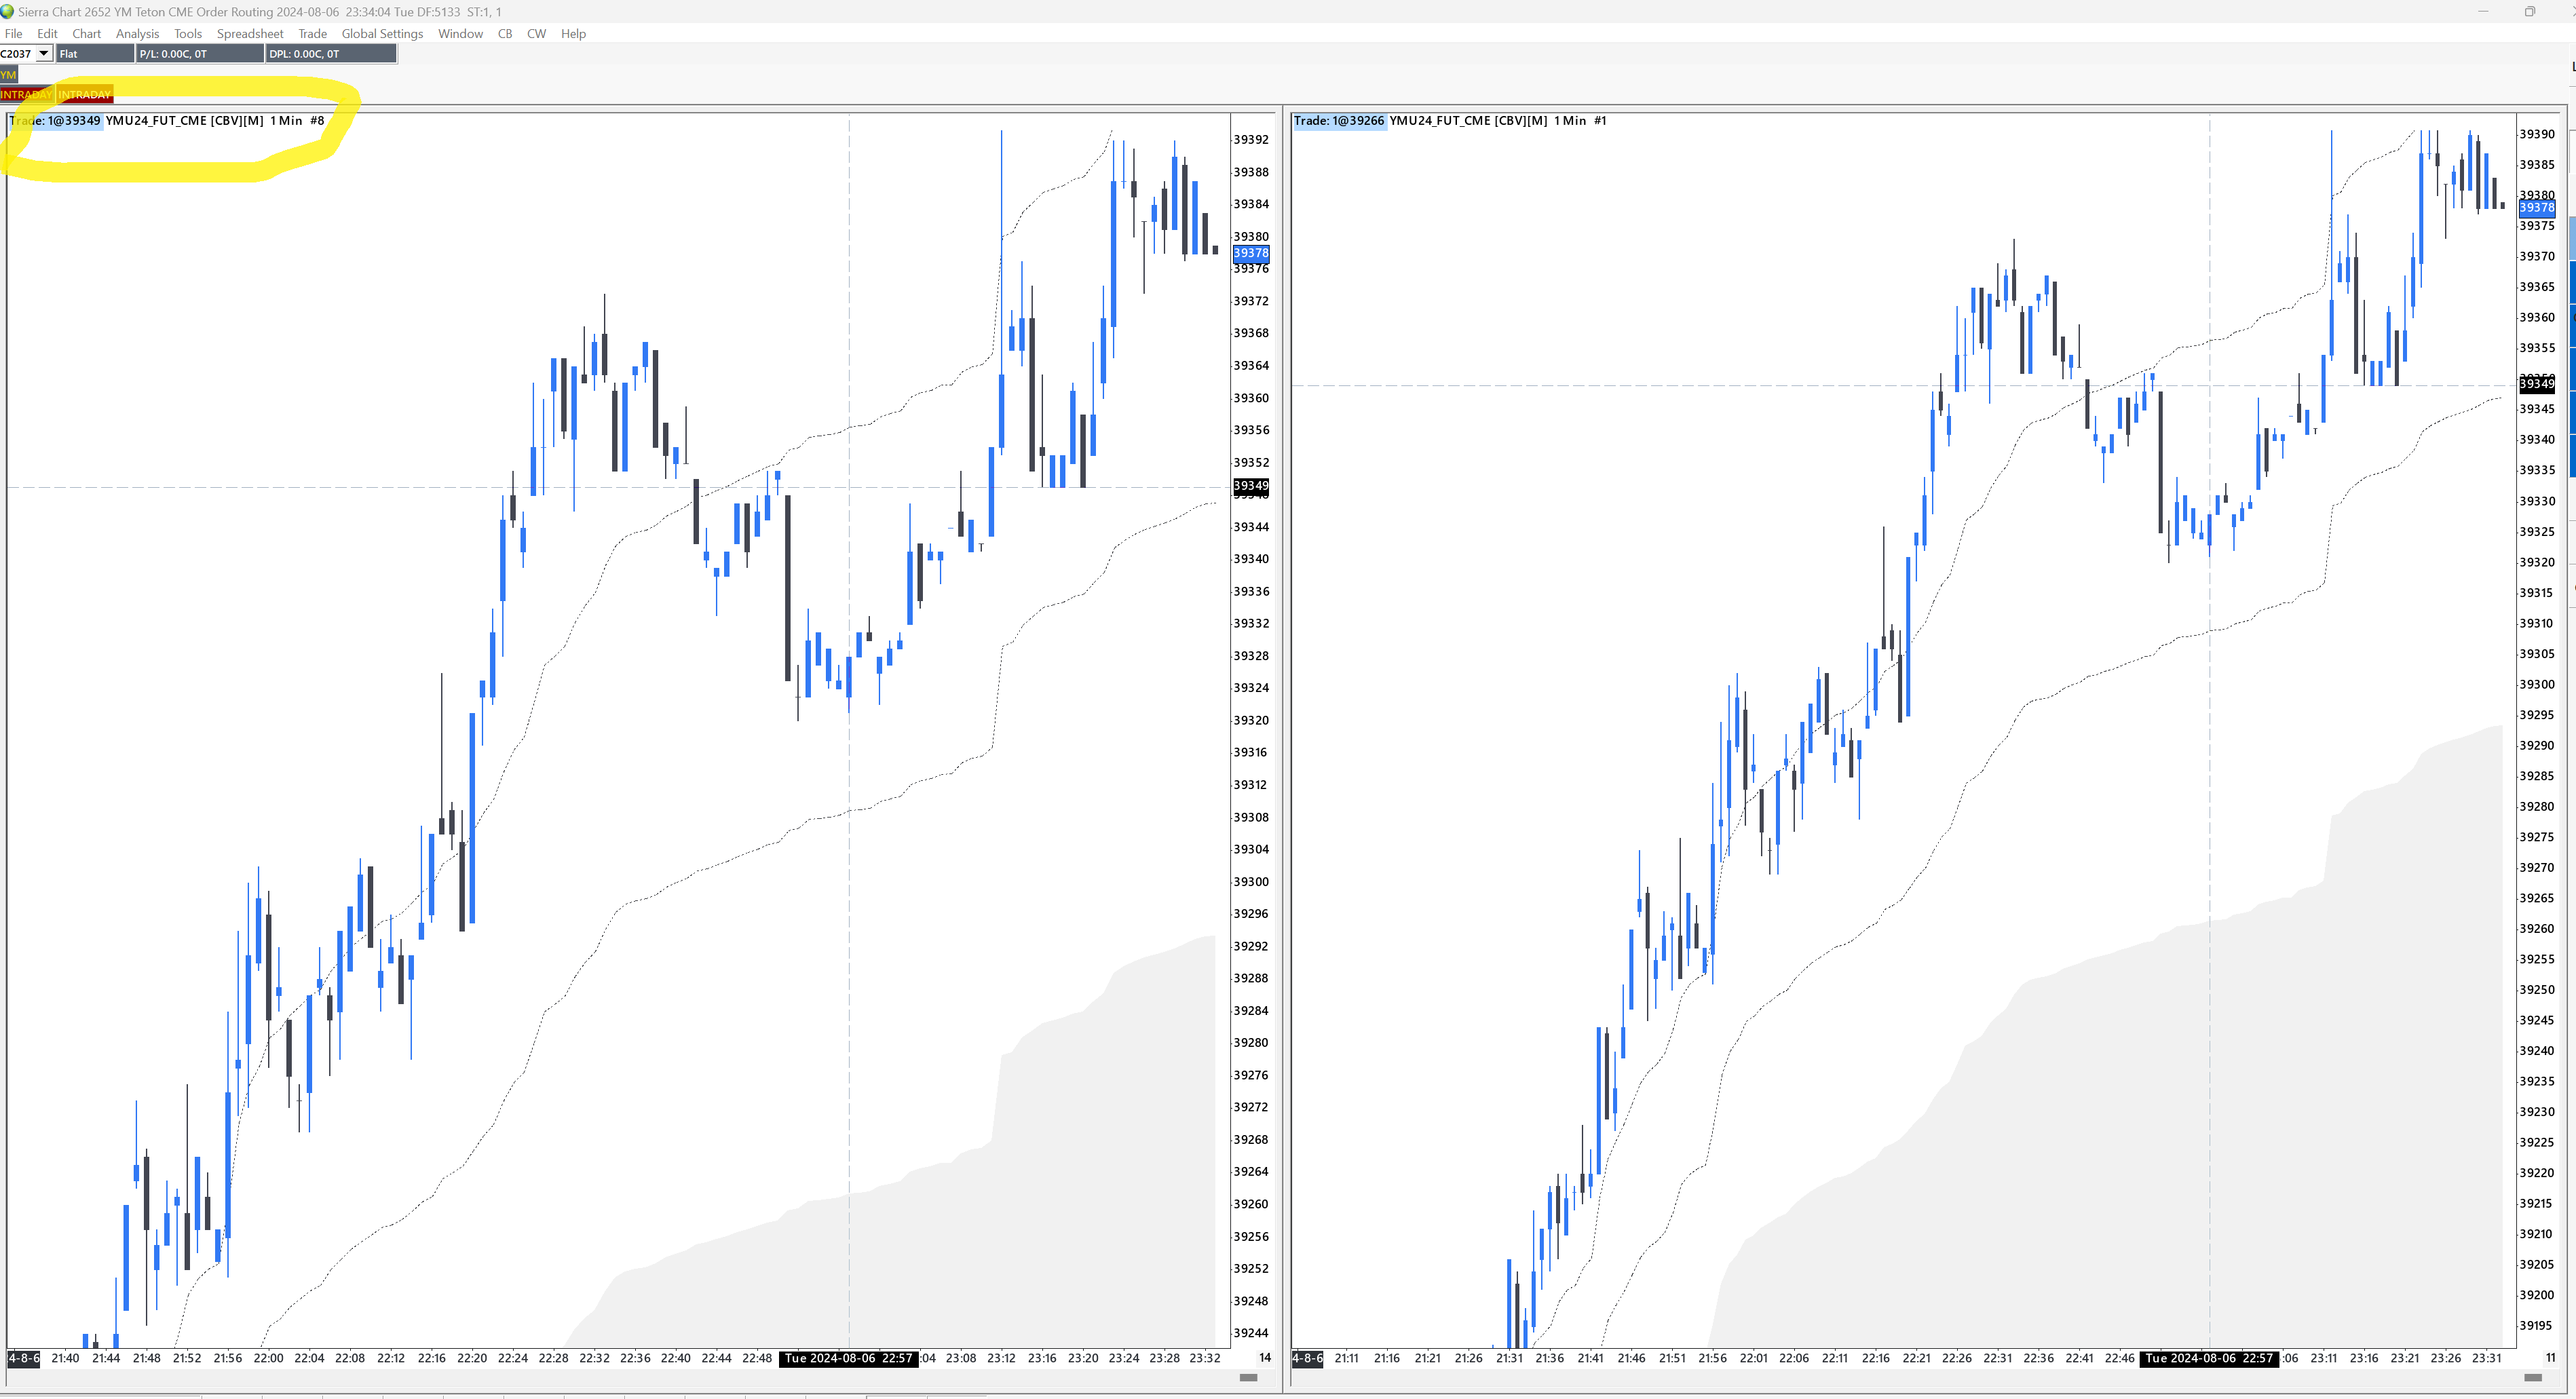
Task: Click the black 39349 price marker on chart #1
Action: pyautogui.click(x=2536, y=384)
